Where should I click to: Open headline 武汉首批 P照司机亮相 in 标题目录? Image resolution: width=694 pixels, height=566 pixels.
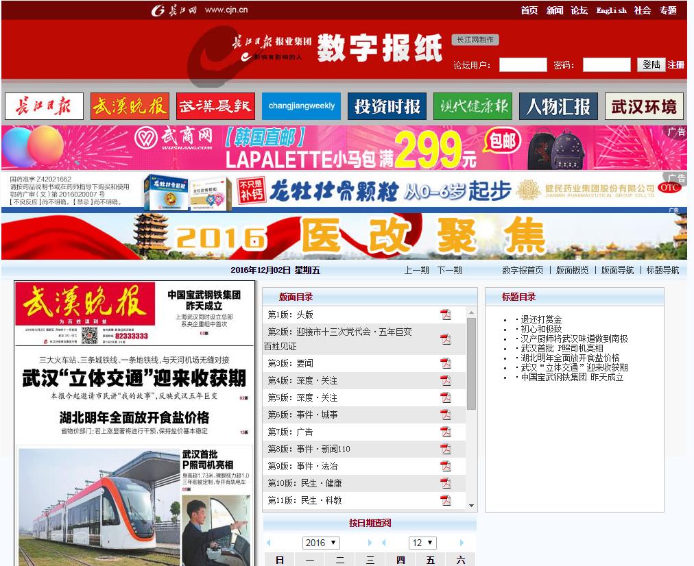click(562, 349)
